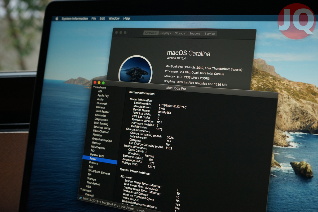Open the Window menu
Screen dimensions: 318x212
114,19
